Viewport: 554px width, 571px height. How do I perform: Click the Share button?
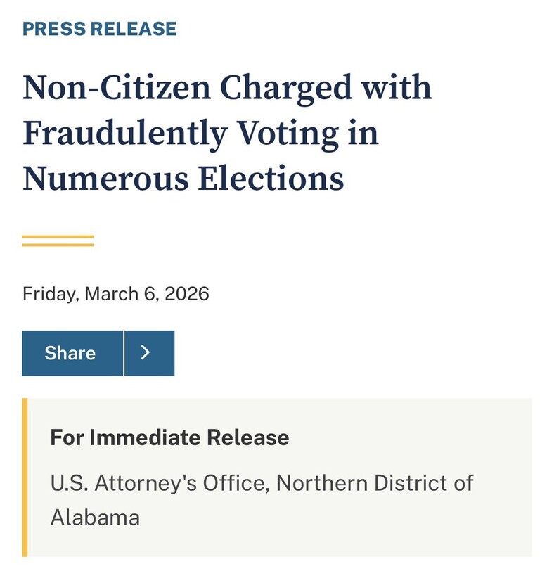(x=72, y=353)
